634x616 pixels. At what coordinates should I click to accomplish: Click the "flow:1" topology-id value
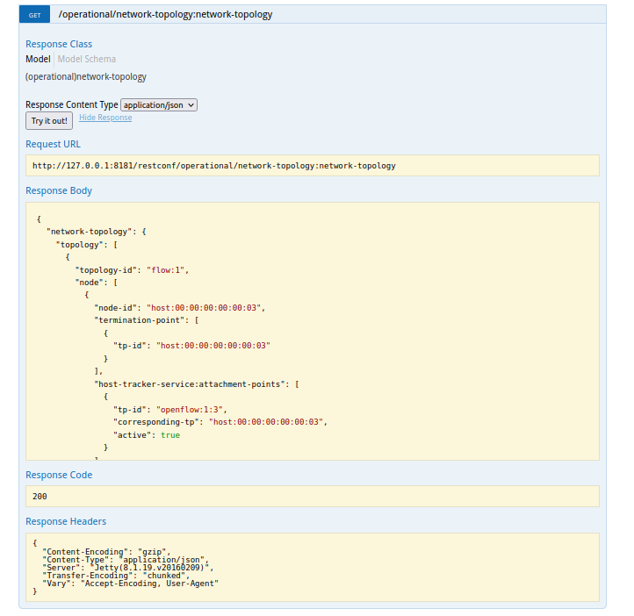[x=167, y=269]
